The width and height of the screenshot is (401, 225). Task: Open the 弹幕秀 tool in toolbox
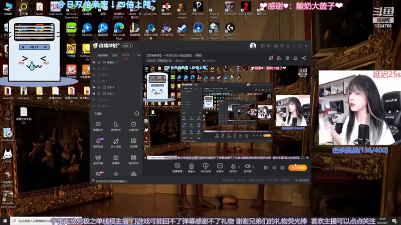[x=116, y=159]
